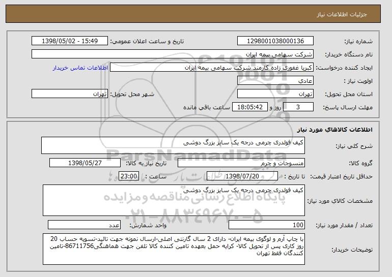Click the مشخصات کالای مورد نیاز text area
The width and height of the screenshot is (392, 277).
174,200
